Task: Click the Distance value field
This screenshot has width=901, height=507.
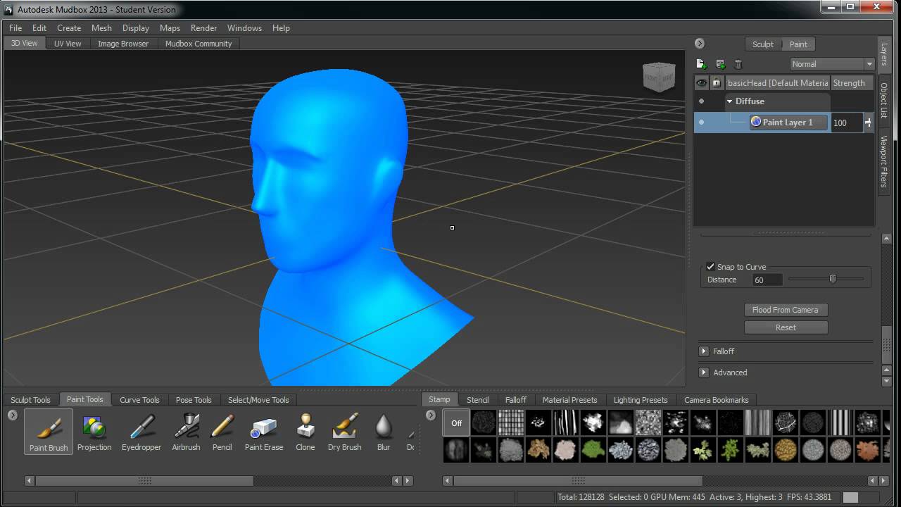Action: pyautogui.click(x=767, y=280)
